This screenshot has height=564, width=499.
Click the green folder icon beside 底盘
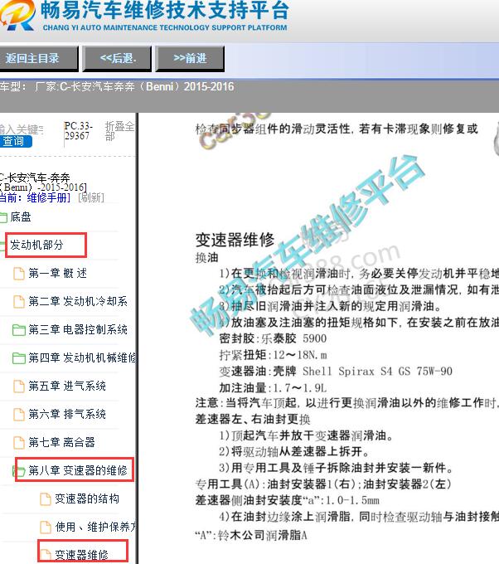click(3, 217)
